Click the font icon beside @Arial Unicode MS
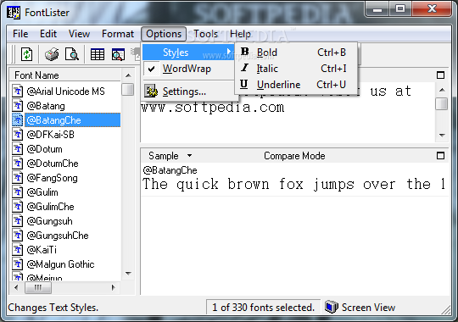This screenshot has height=322, width=458. click(18, 91)
